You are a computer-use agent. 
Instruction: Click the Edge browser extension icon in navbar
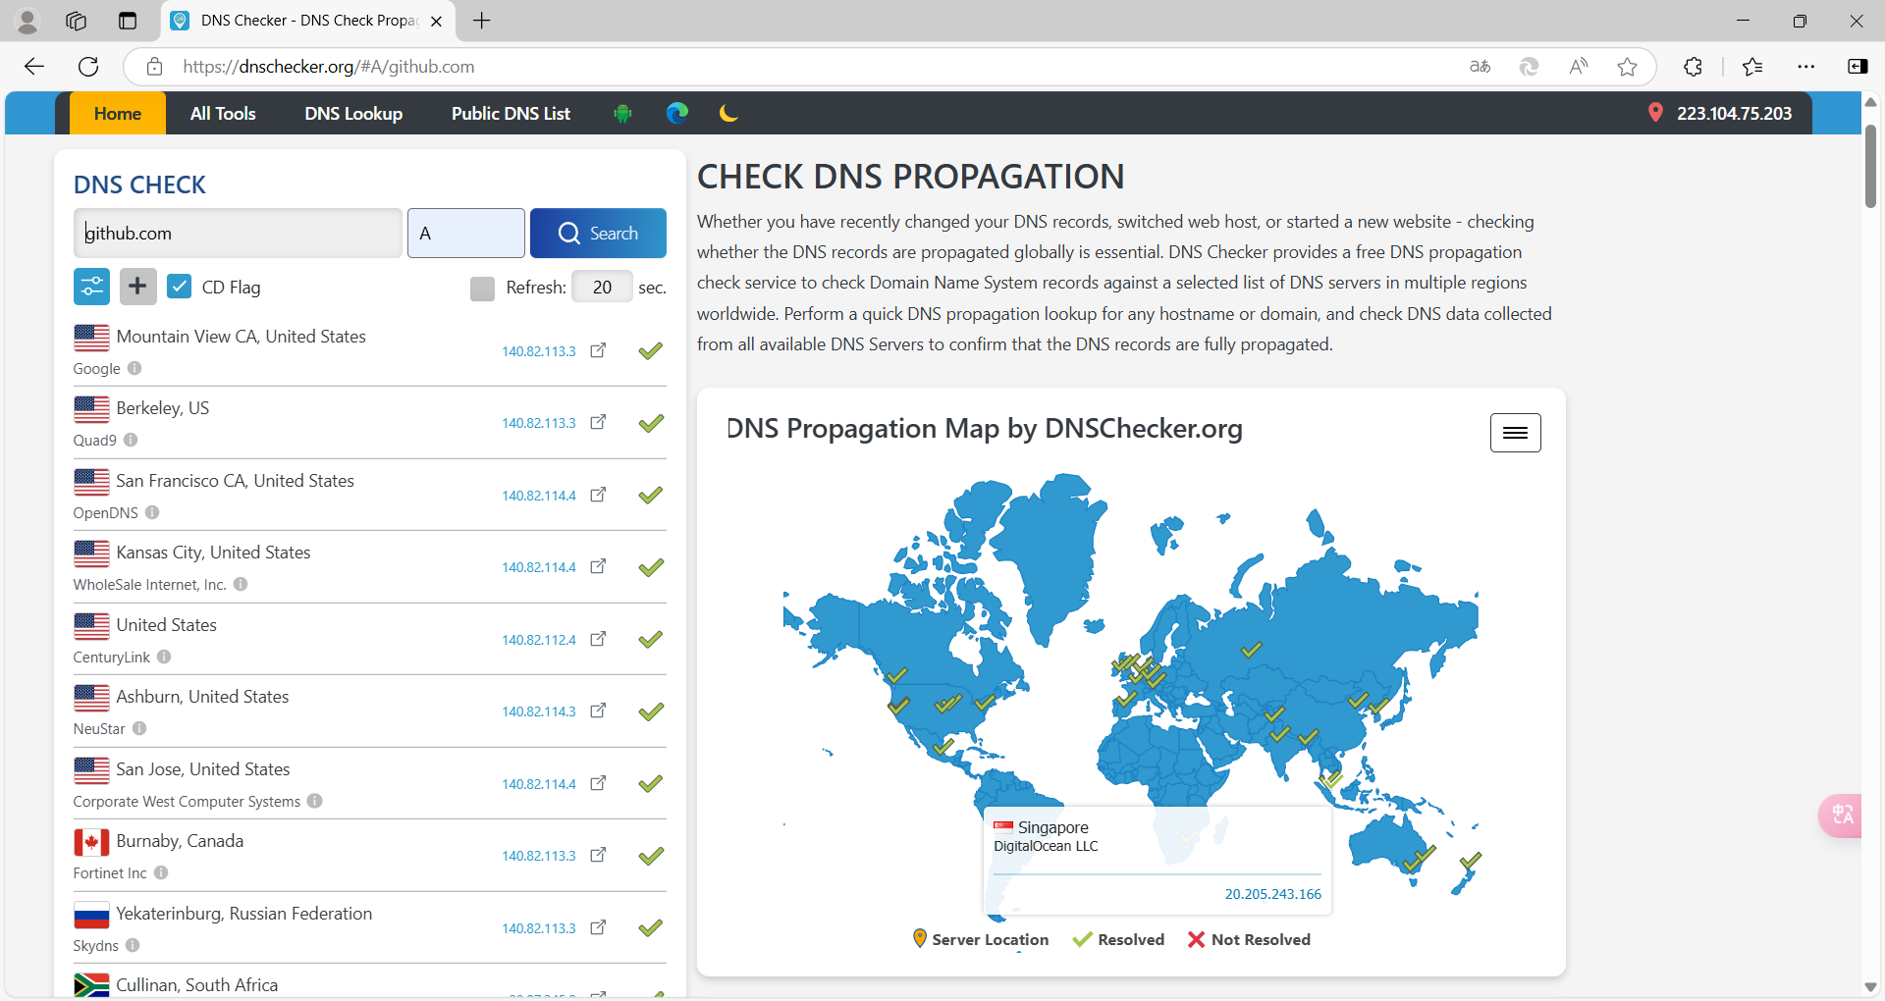click(677, 114)
